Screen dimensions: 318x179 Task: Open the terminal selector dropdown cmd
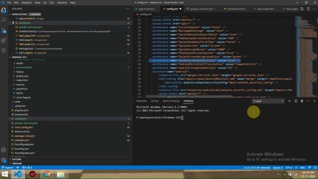pos(268,101)
